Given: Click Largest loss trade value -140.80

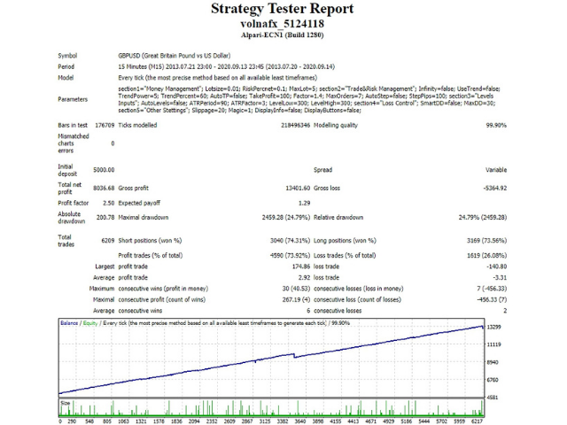Looking at the screenshot, I should (496, 267).
